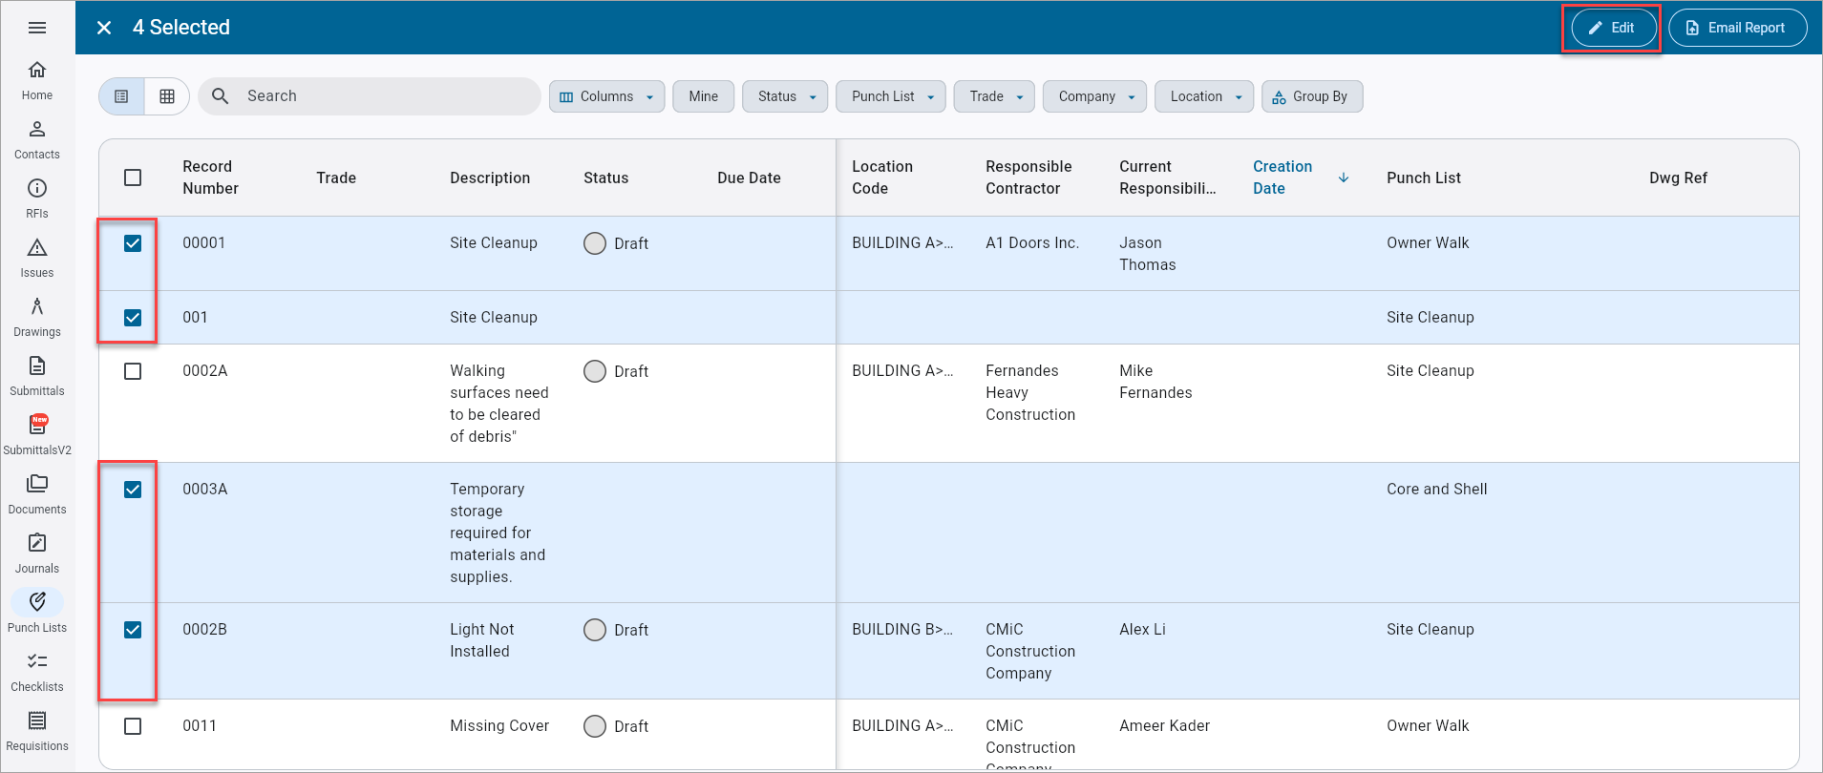Image resolution: width=1823 pixels, height=773 pixels.
Task: Switch to grid table view
Action: tap(167, 96)
